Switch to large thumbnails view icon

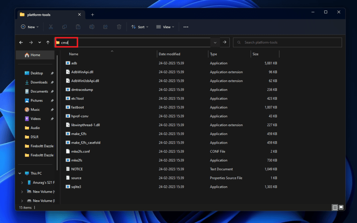tap(342, 207)
